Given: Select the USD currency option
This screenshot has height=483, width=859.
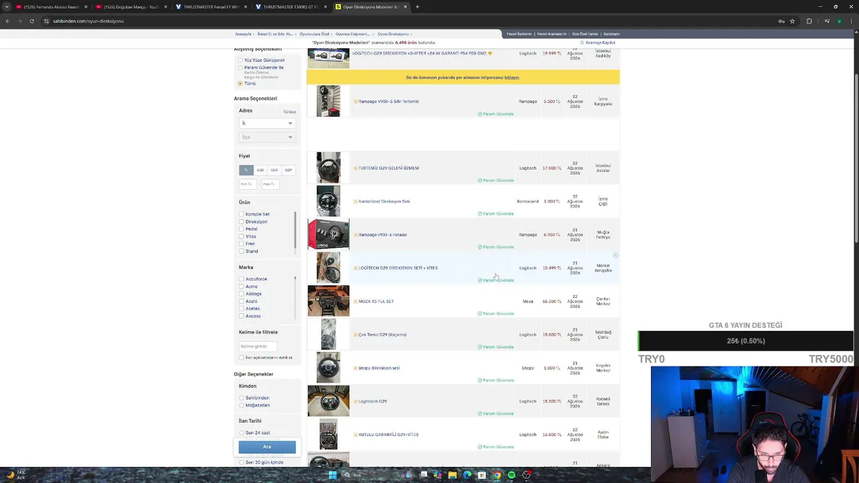Looking at the screenshot, I should [x=260, y=170].
